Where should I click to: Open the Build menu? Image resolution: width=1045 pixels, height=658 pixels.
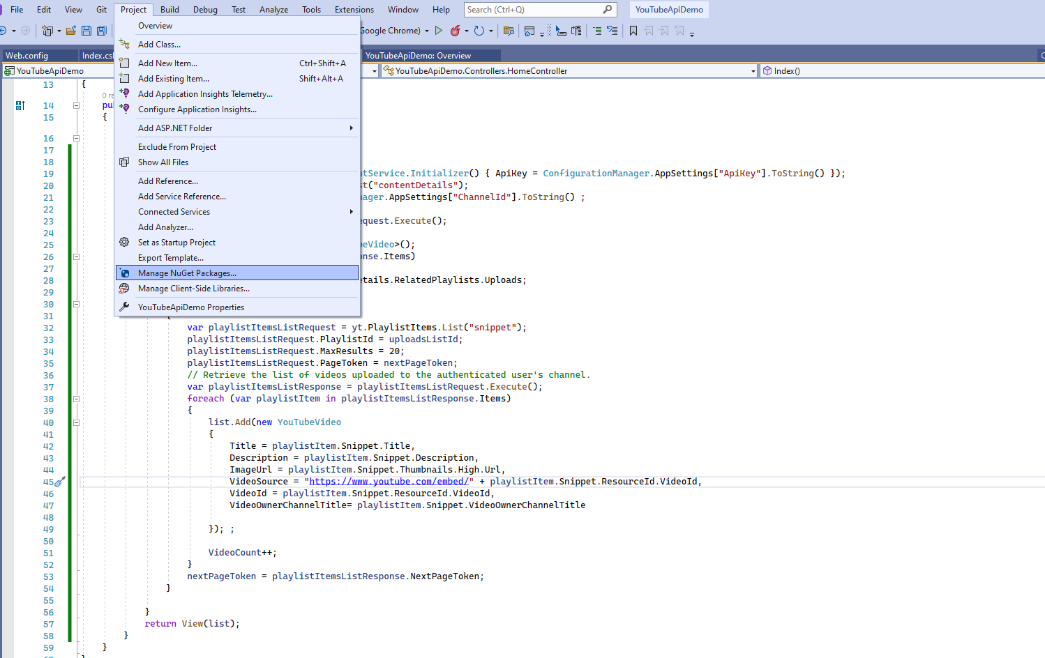point(170,10)
